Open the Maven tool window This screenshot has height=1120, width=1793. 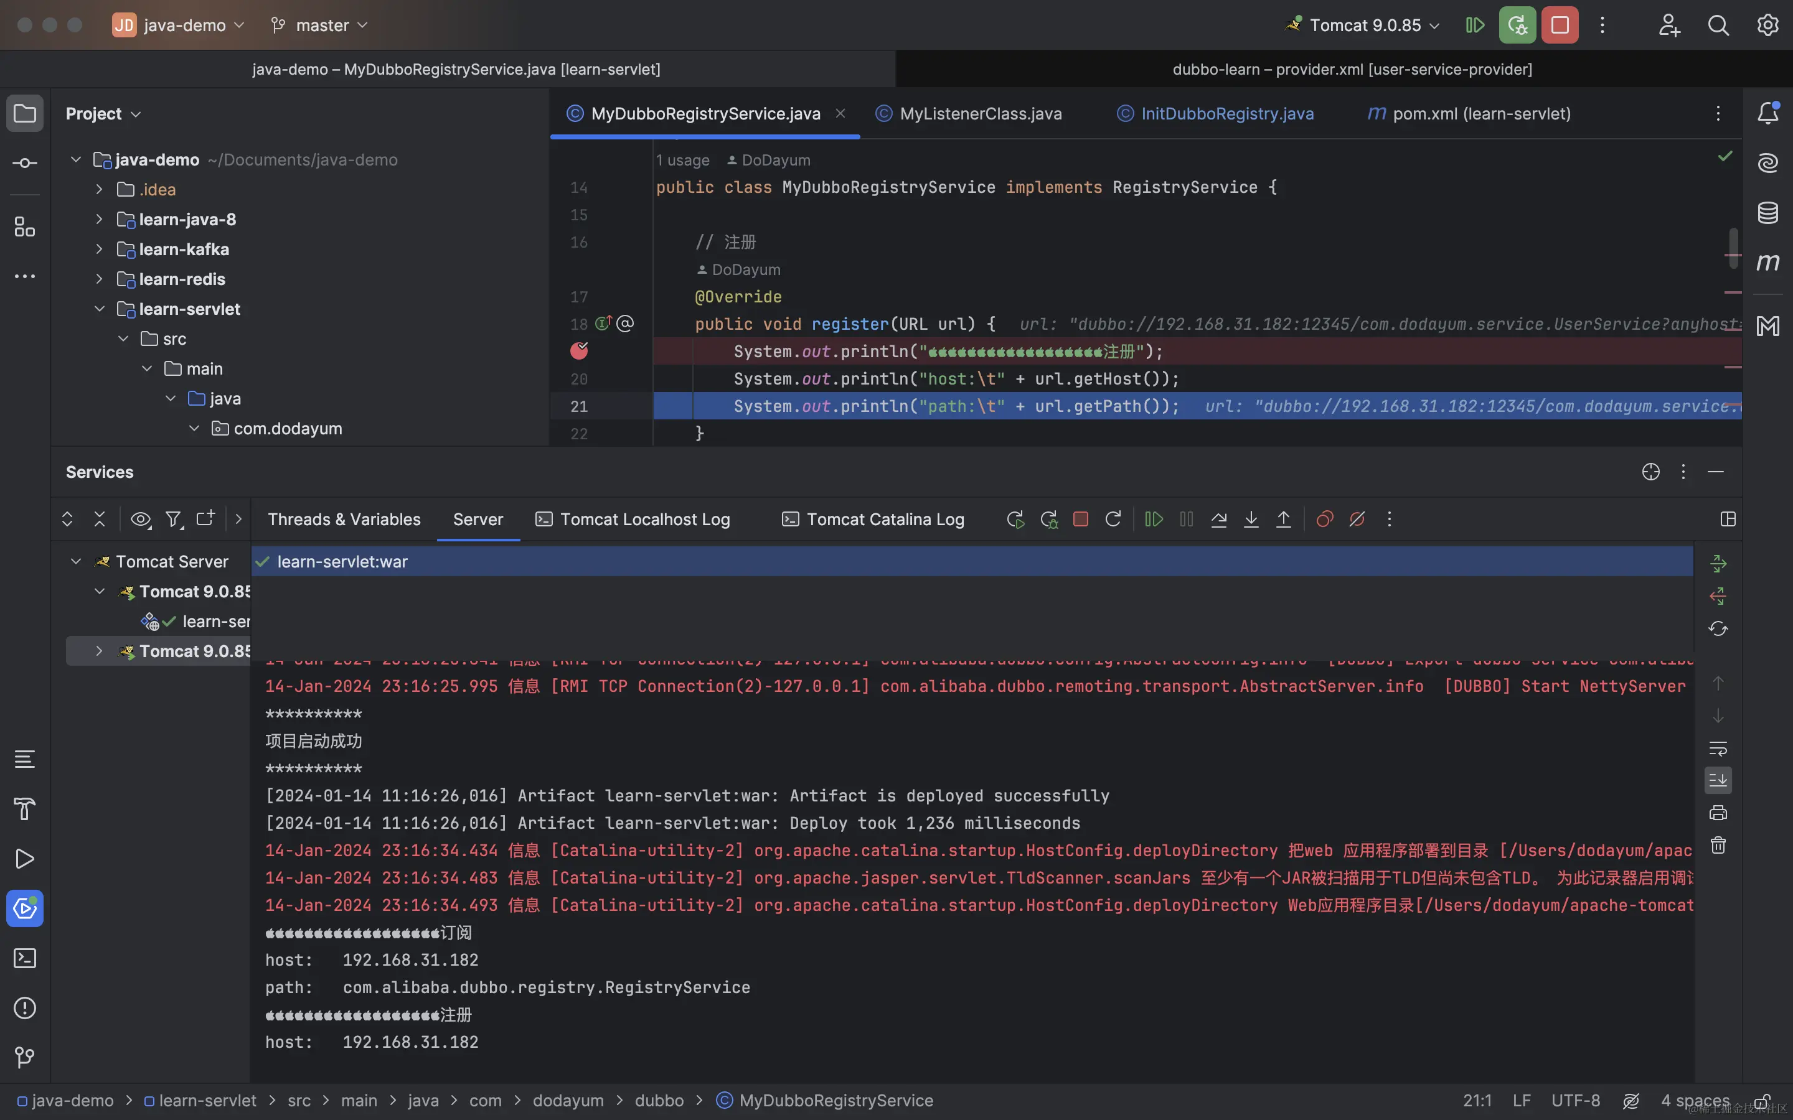coord(1768,262)
